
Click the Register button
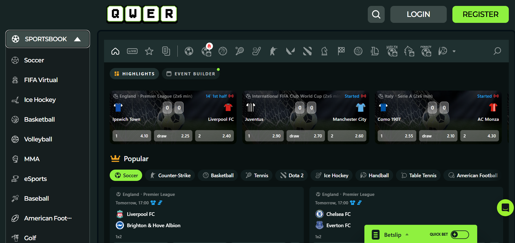coord(480,14)
